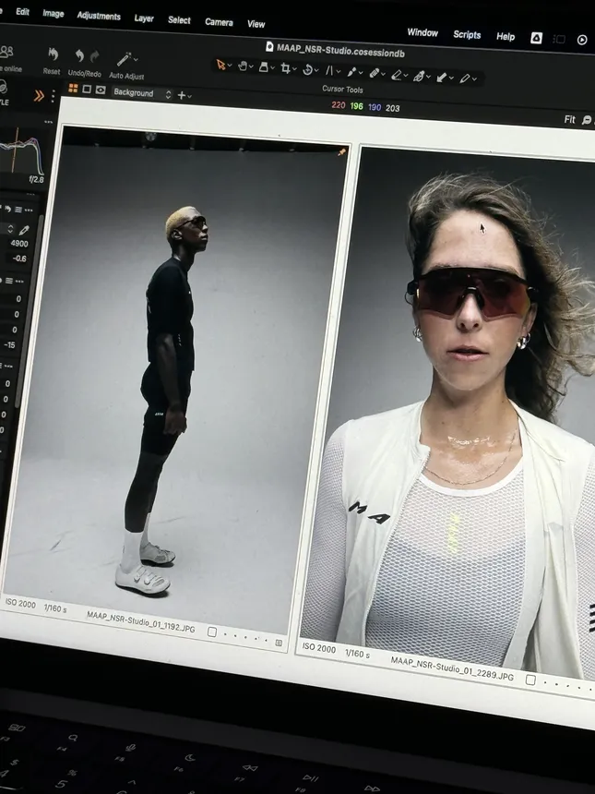Click the filename MAAP_NSR-Studio_01_1192.JPG
Image resolution: width=595 pixels, height=794 pixels.
click(140, 622)
